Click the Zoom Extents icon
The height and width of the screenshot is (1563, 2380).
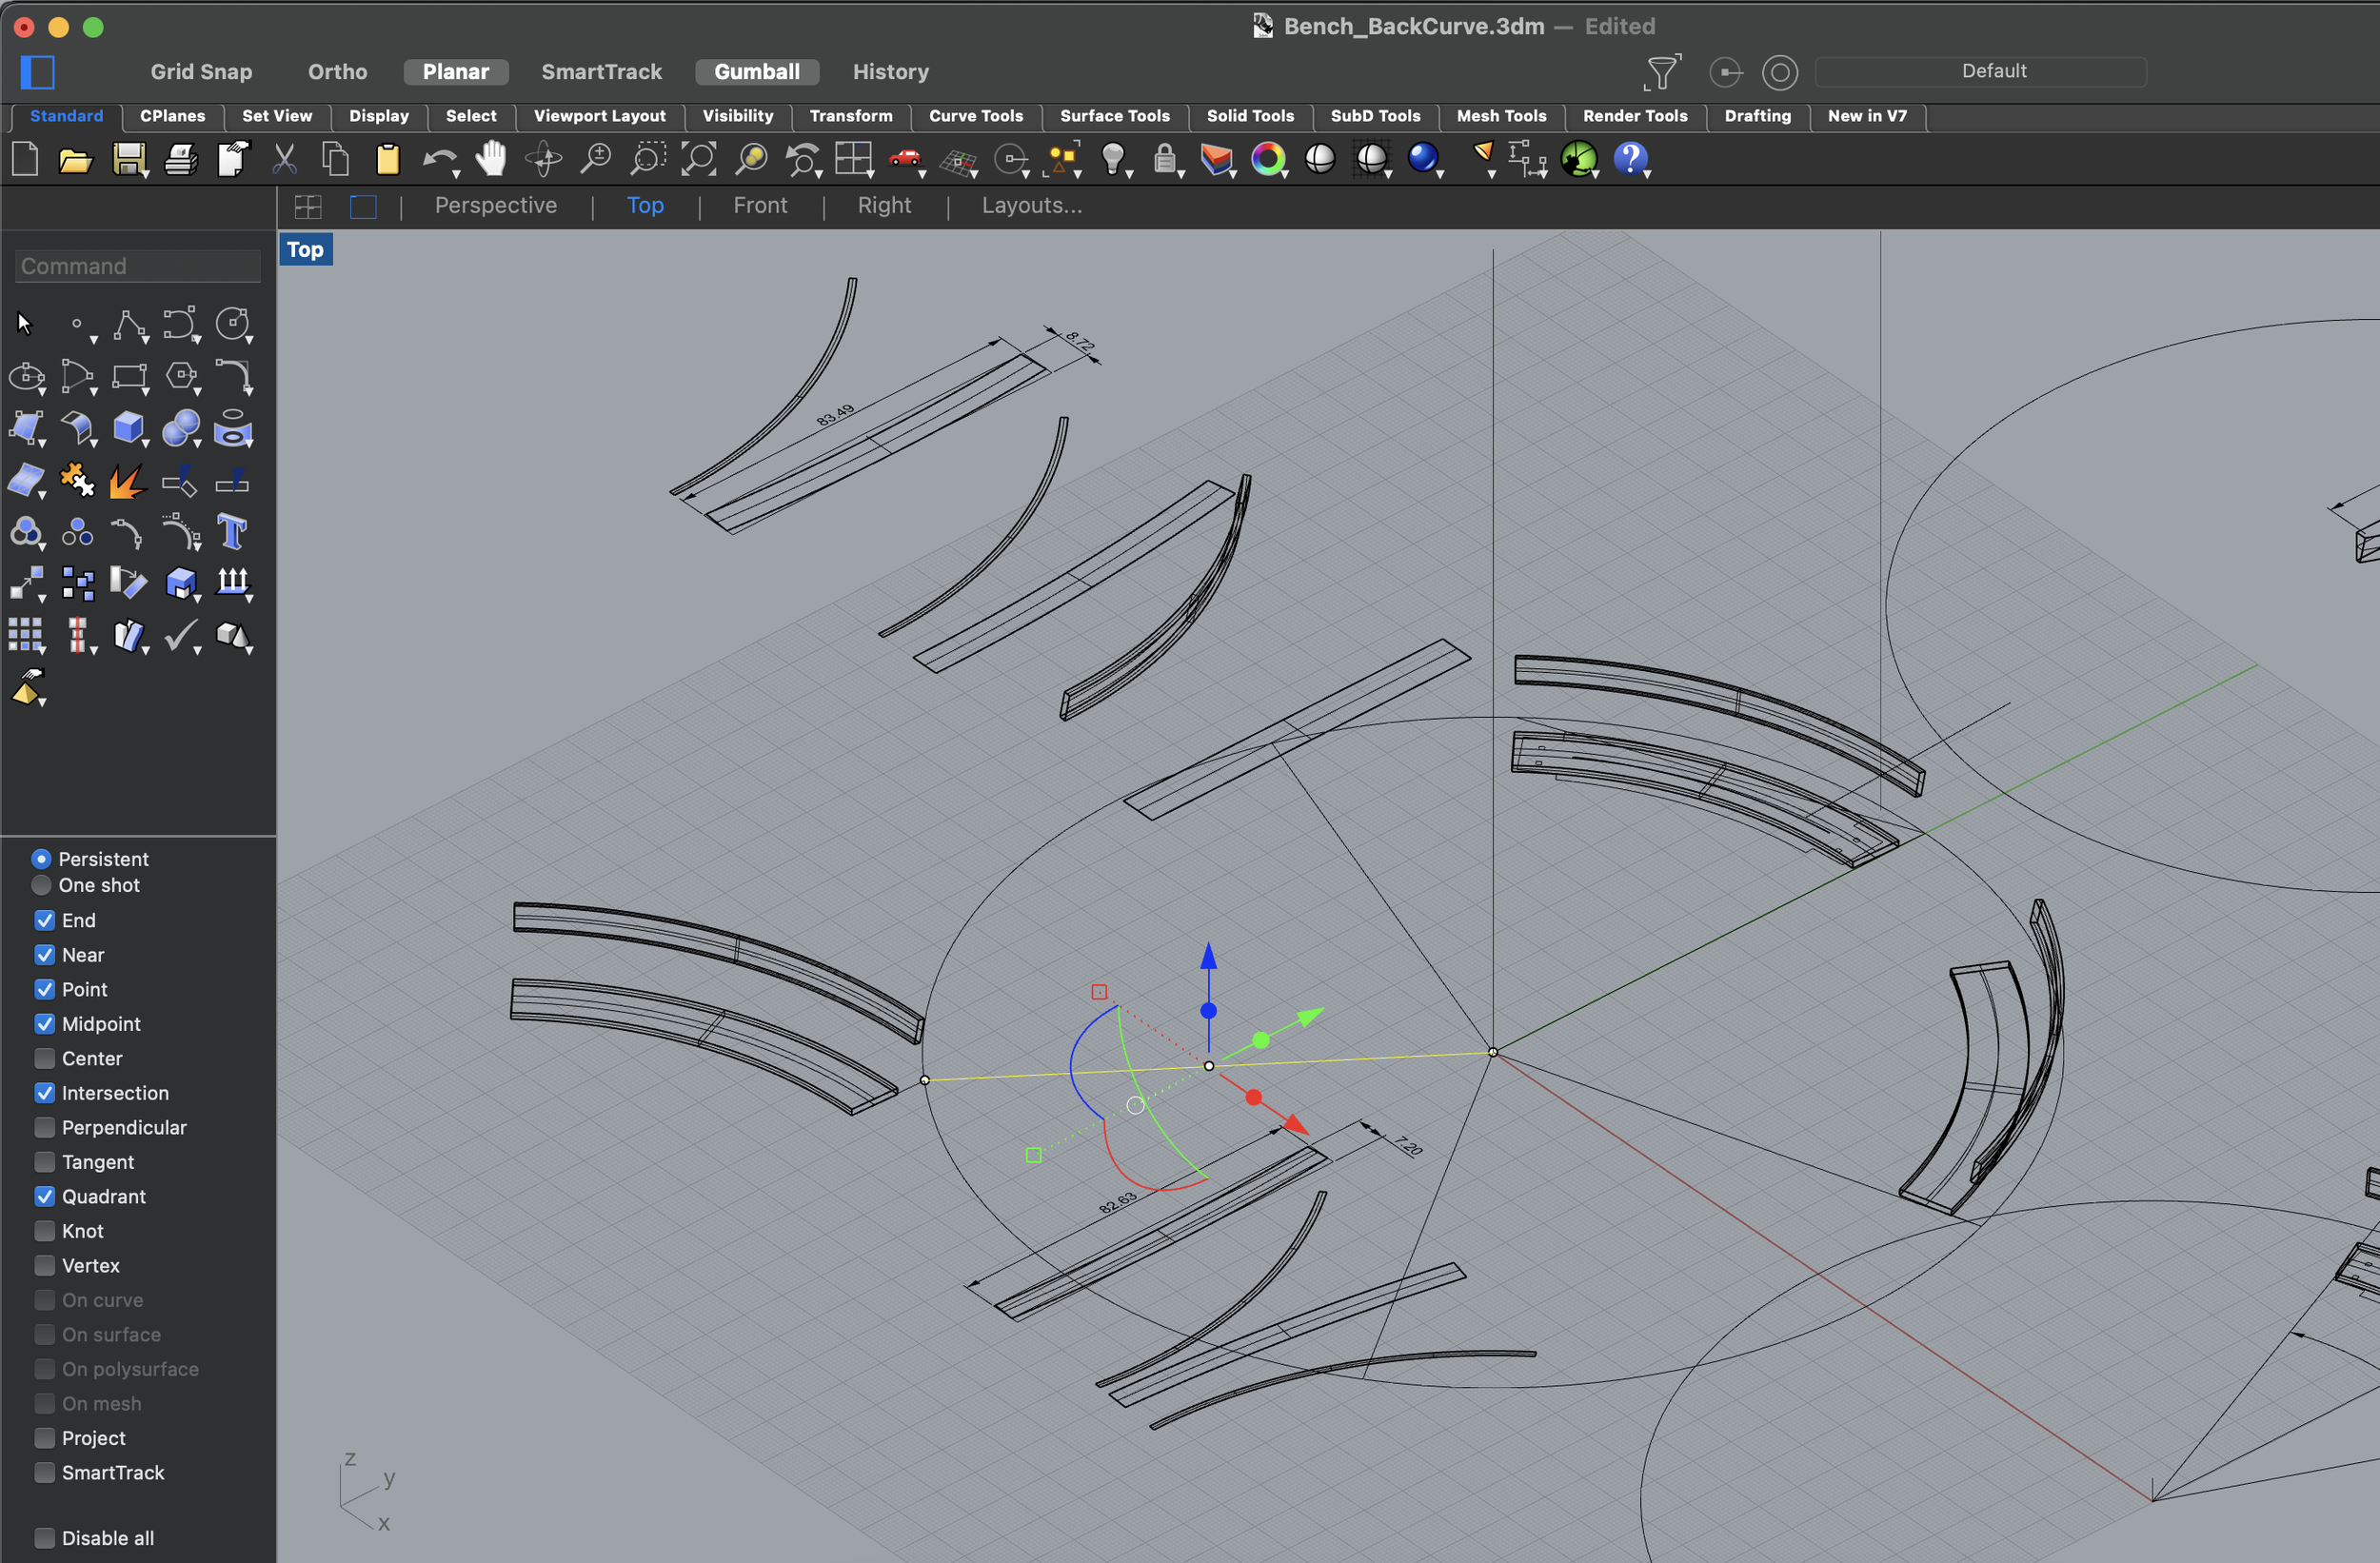[699, 159]
